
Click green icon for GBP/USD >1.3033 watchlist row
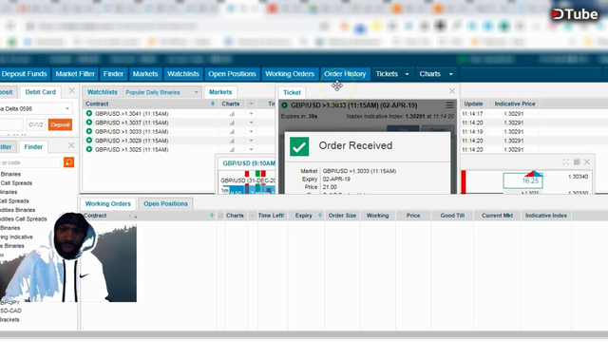coord(88,131)
